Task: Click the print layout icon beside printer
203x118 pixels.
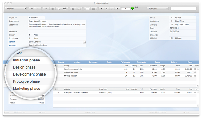Action: tap(79, 9)
